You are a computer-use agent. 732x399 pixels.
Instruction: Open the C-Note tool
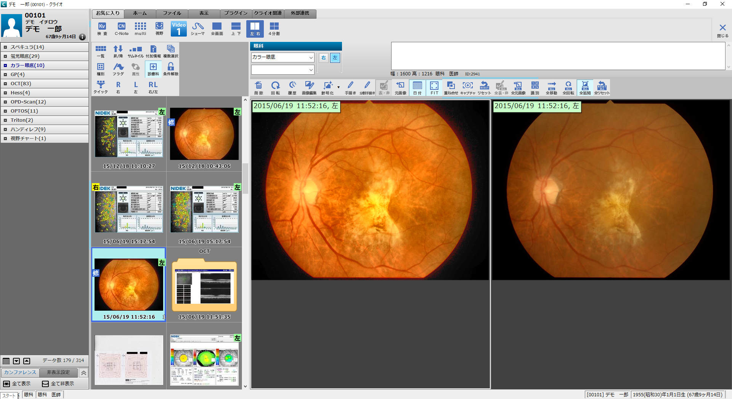[121, 29]
